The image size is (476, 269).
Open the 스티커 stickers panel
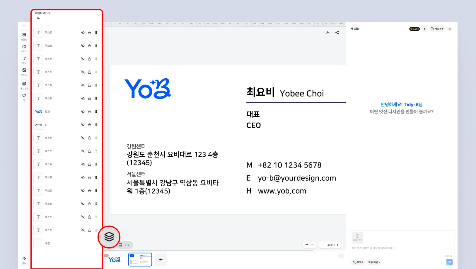[x=24, y=48]
